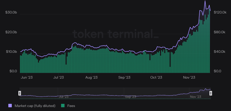231x111 pixels.
Task: Grab the left range slider handle
Action: point(20,93)
